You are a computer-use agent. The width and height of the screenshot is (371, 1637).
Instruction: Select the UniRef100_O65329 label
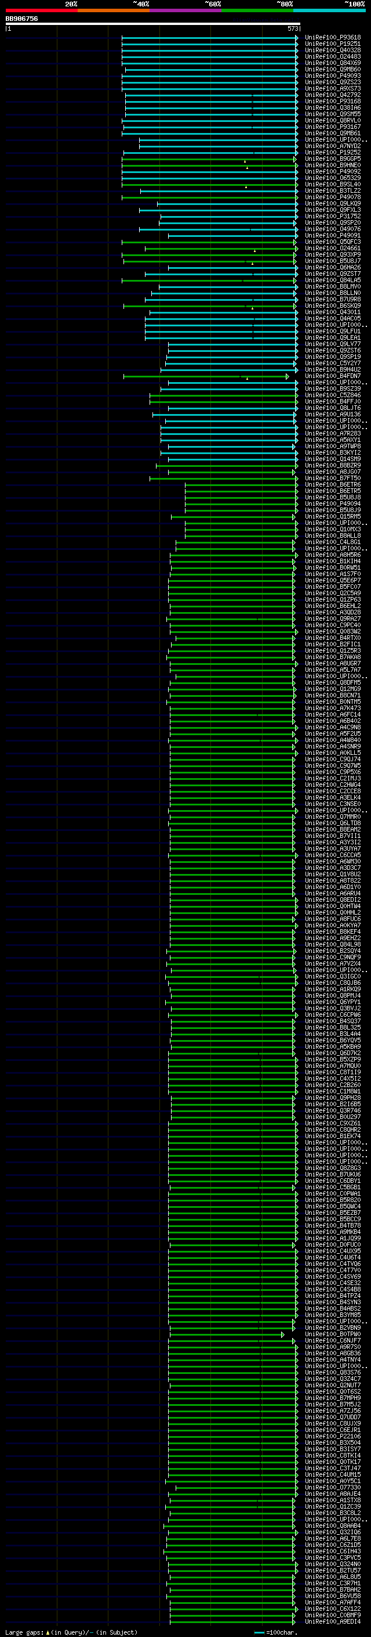coord(332,178)
